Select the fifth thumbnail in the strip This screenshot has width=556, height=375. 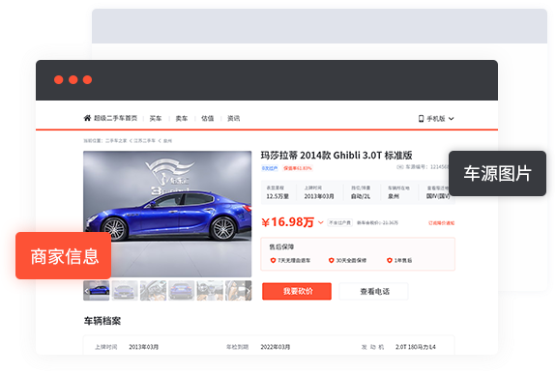210,291
